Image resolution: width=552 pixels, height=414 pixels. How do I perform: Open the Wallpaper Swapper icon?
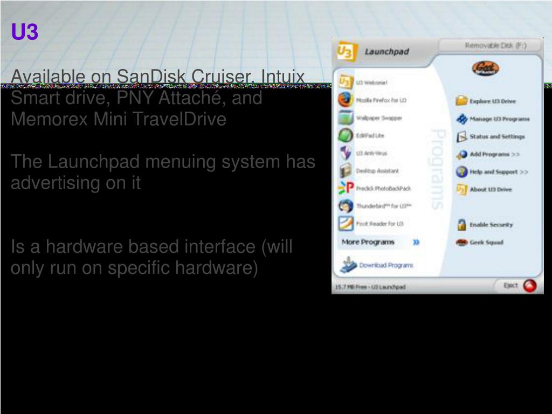[x=346, y=117]
